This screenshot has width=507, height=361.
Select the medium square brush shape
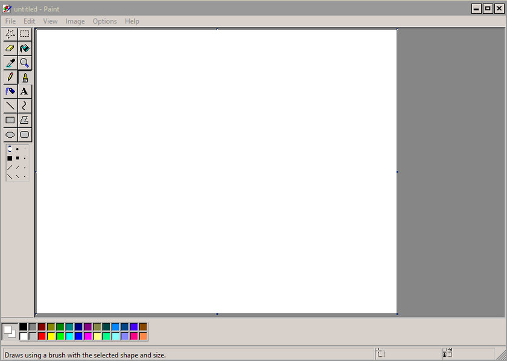[x=18, y=158]
